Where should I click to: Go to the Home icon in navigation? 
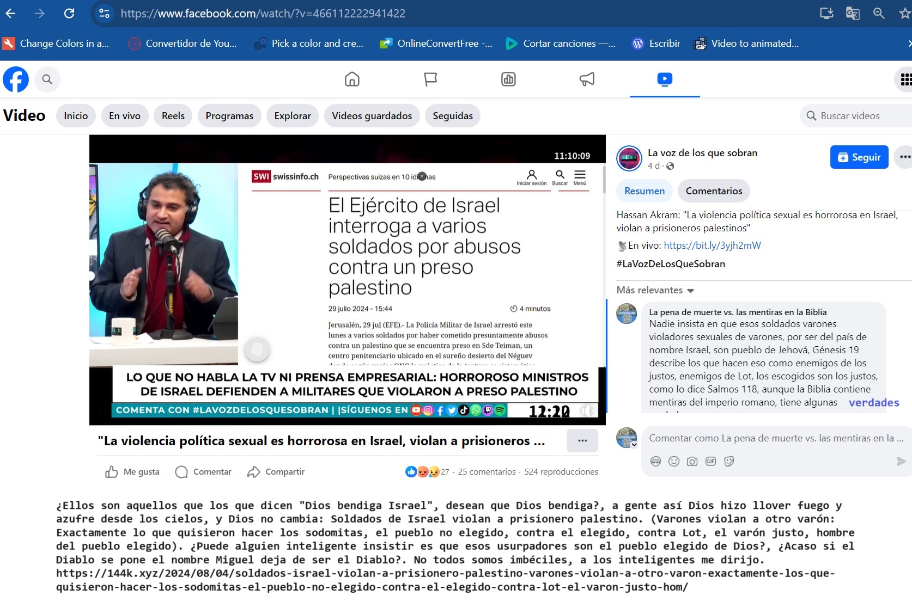click(x=352, y=79)
